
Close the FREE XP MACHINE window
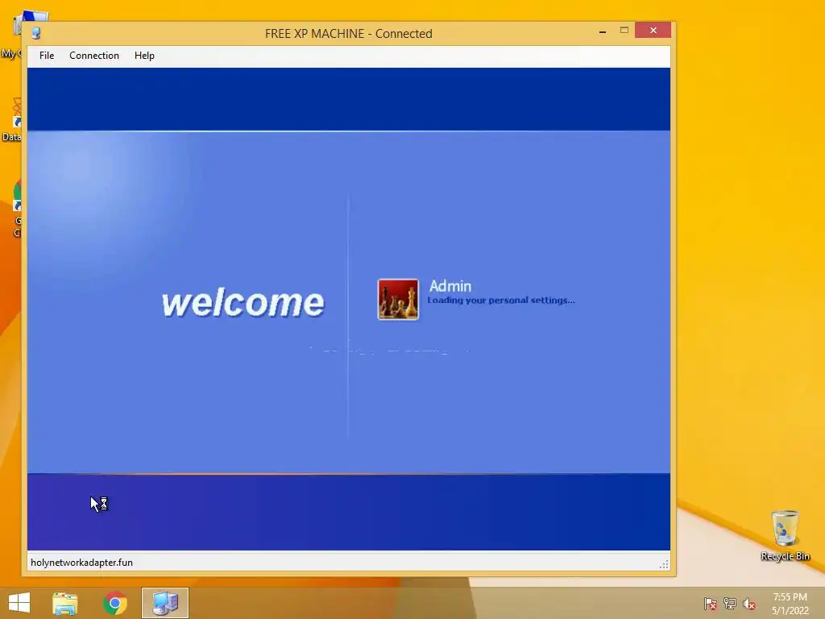pos(653,30)
